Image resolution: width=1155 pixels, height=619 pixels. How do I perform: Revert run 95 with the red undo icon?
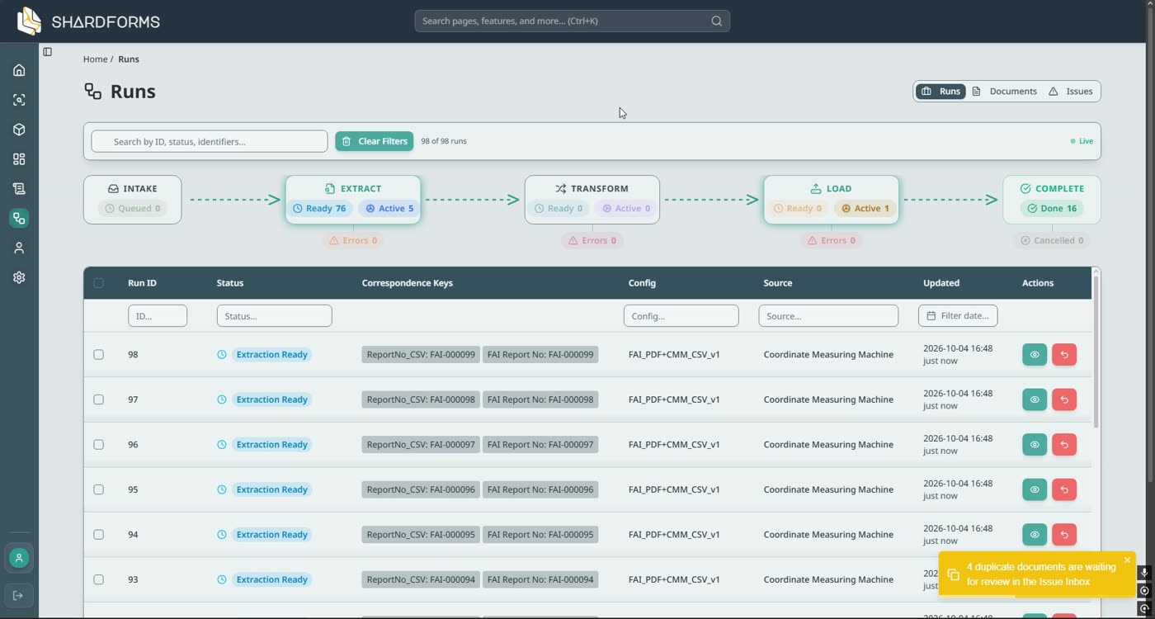coord(1064,489)
